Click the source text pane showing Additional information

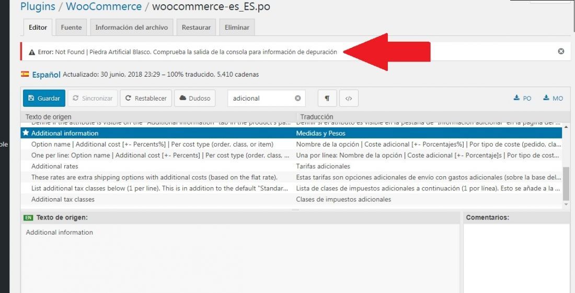[x=240, y=258]
